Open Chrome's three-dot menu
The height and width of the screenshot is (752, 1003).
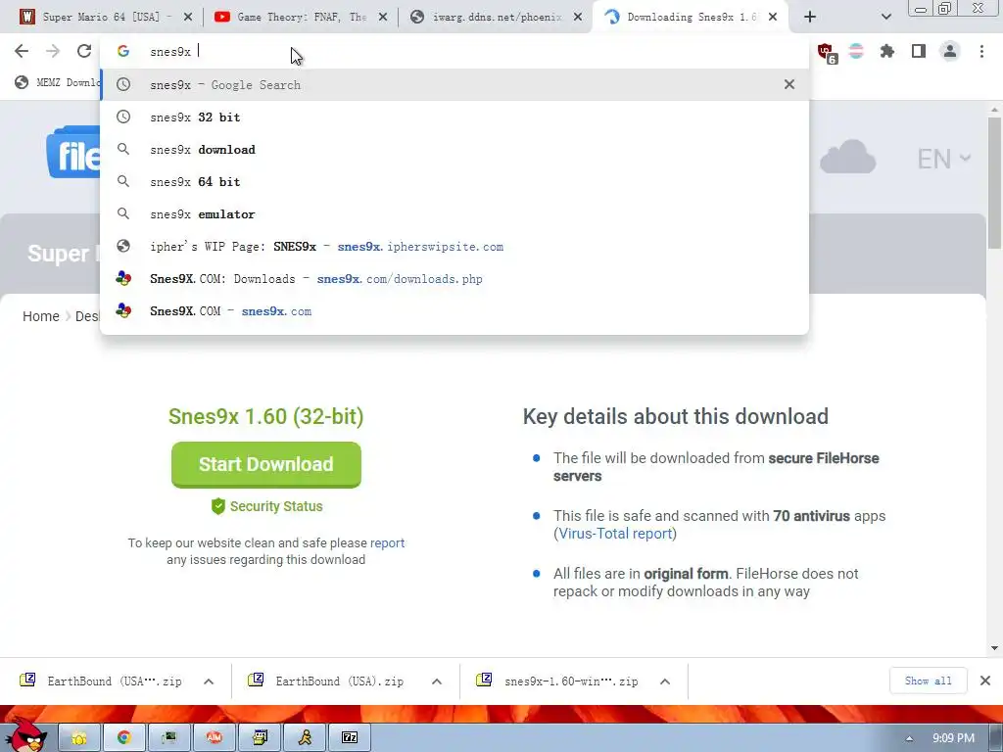tap(981, 51)
